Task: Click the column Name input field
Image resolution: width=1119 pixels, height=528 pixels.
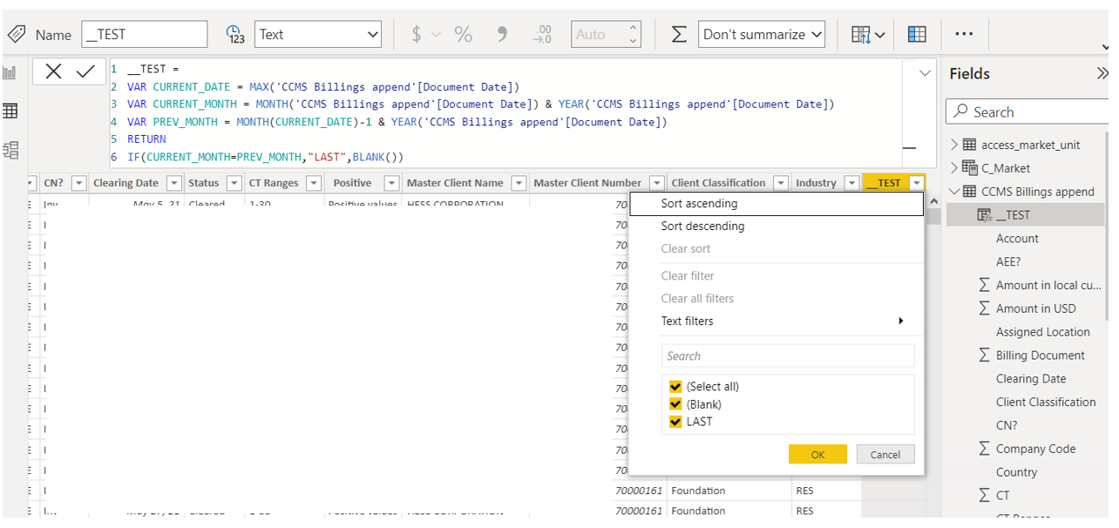Action: 144,34
